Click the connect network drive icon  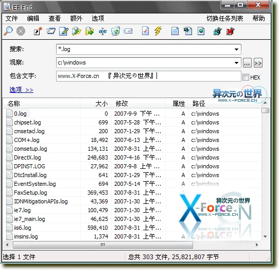pos(217,31)
